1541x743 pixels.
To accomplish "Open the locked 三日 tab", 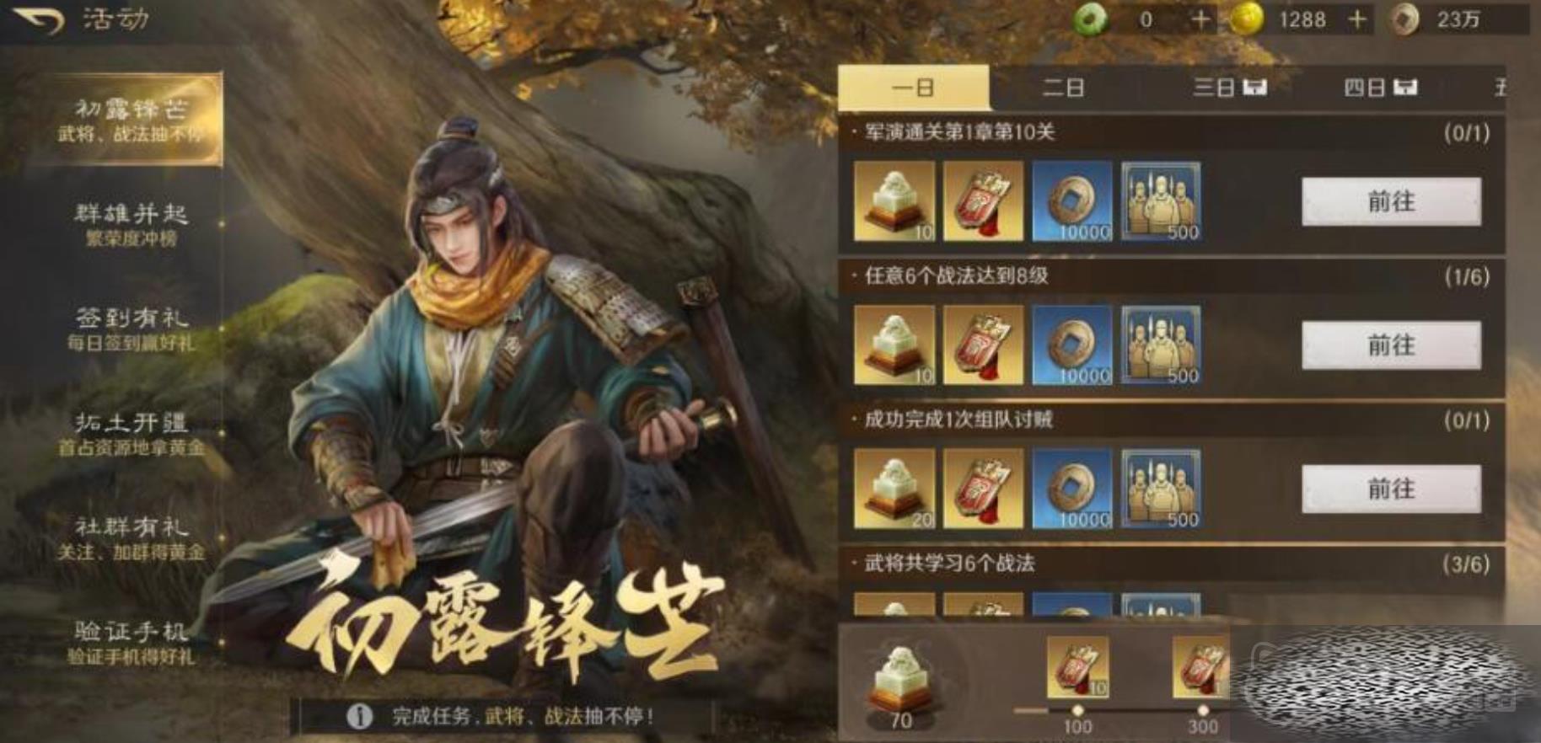I will [1229, 88].
